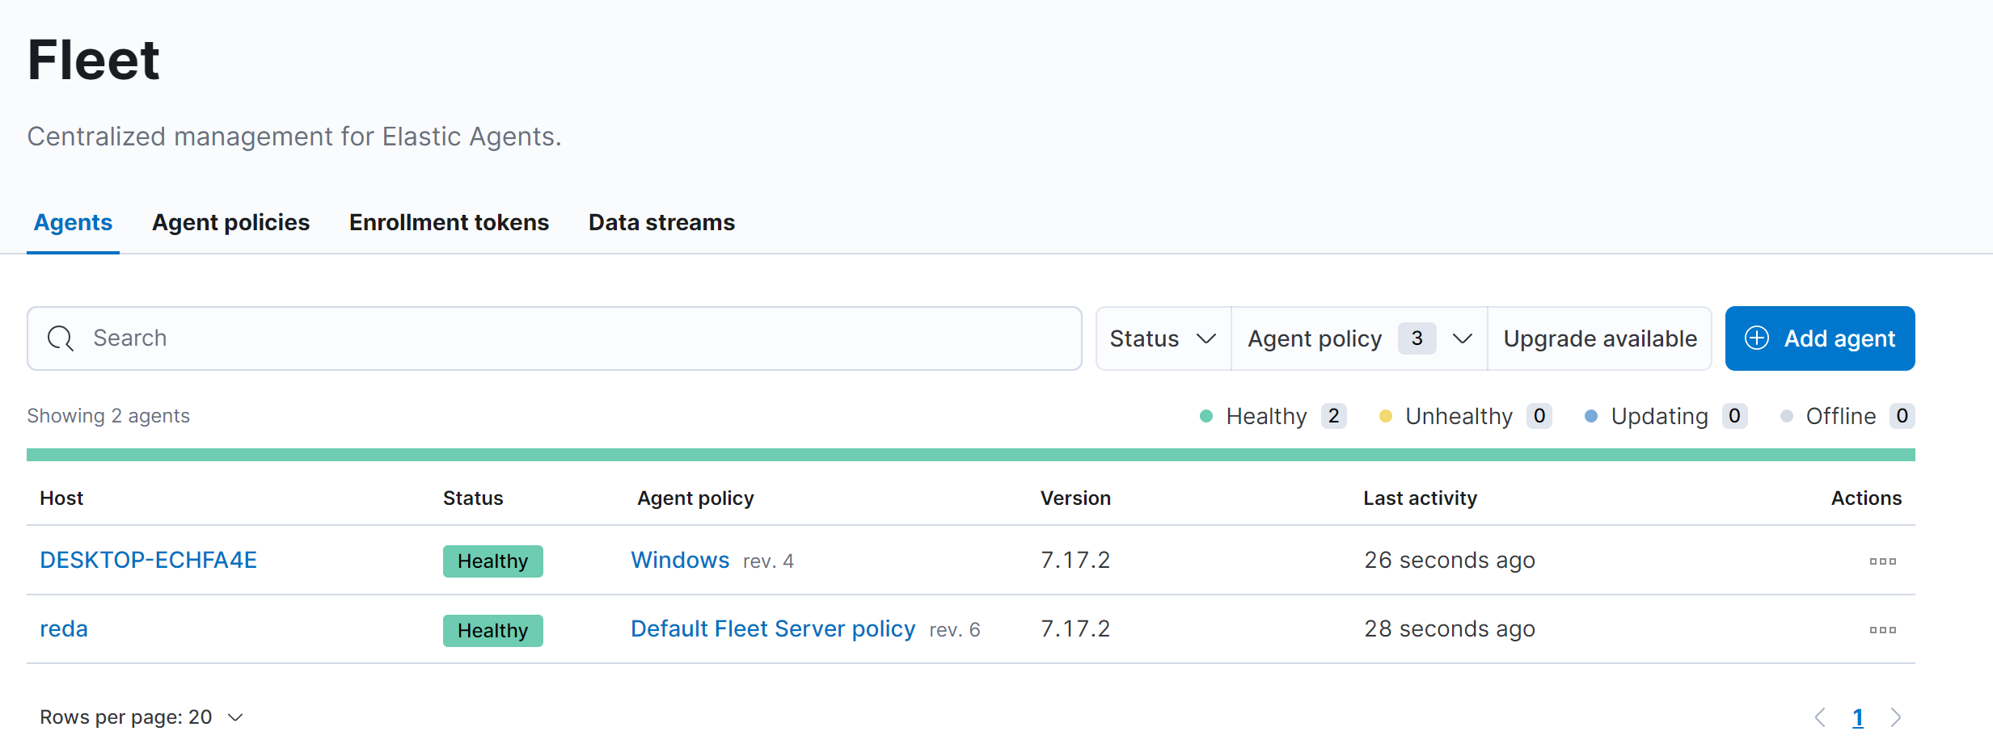Toggle the Upgrade available filter

1599,338
